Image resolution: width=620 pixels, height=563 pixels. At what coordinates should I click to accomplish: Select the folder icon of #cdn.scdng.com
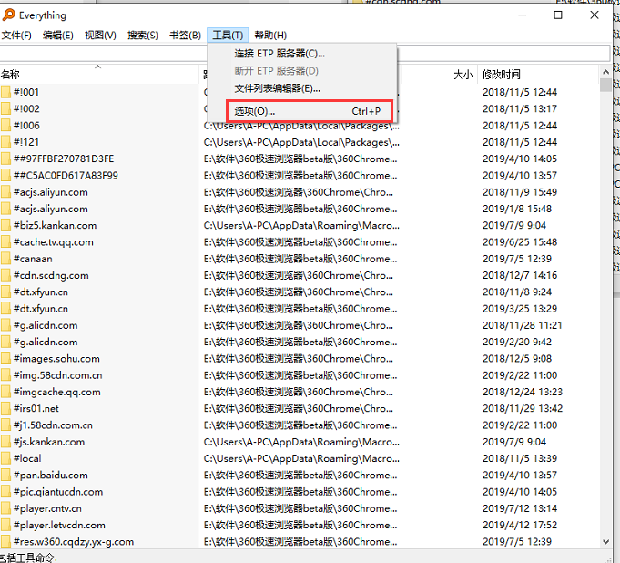pyautogui.click(x=5, y=275)
